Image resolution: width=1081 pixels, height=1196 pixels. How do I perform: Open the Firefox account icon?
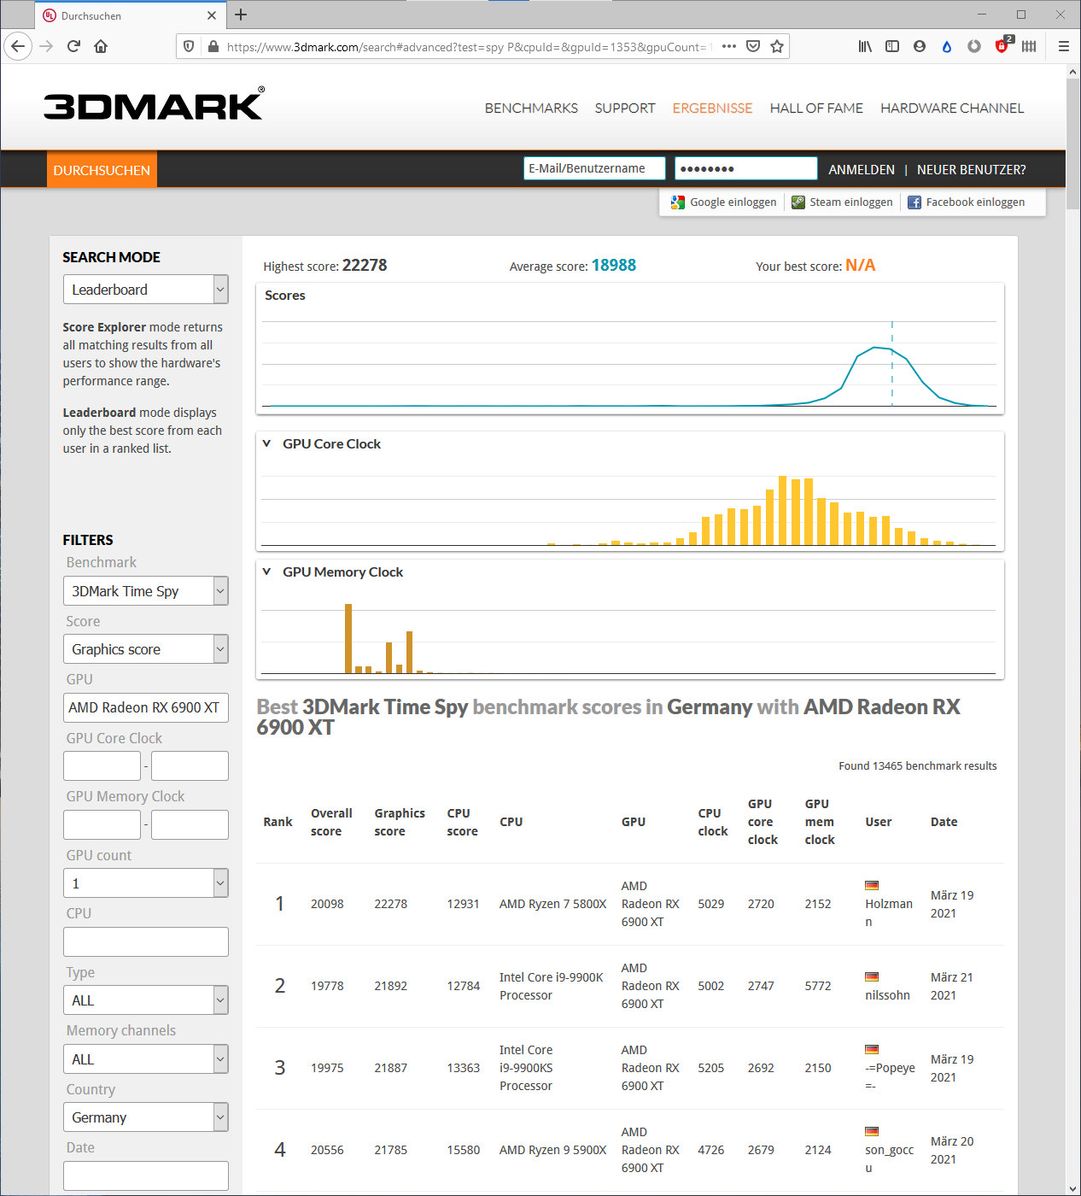point(920,46)
